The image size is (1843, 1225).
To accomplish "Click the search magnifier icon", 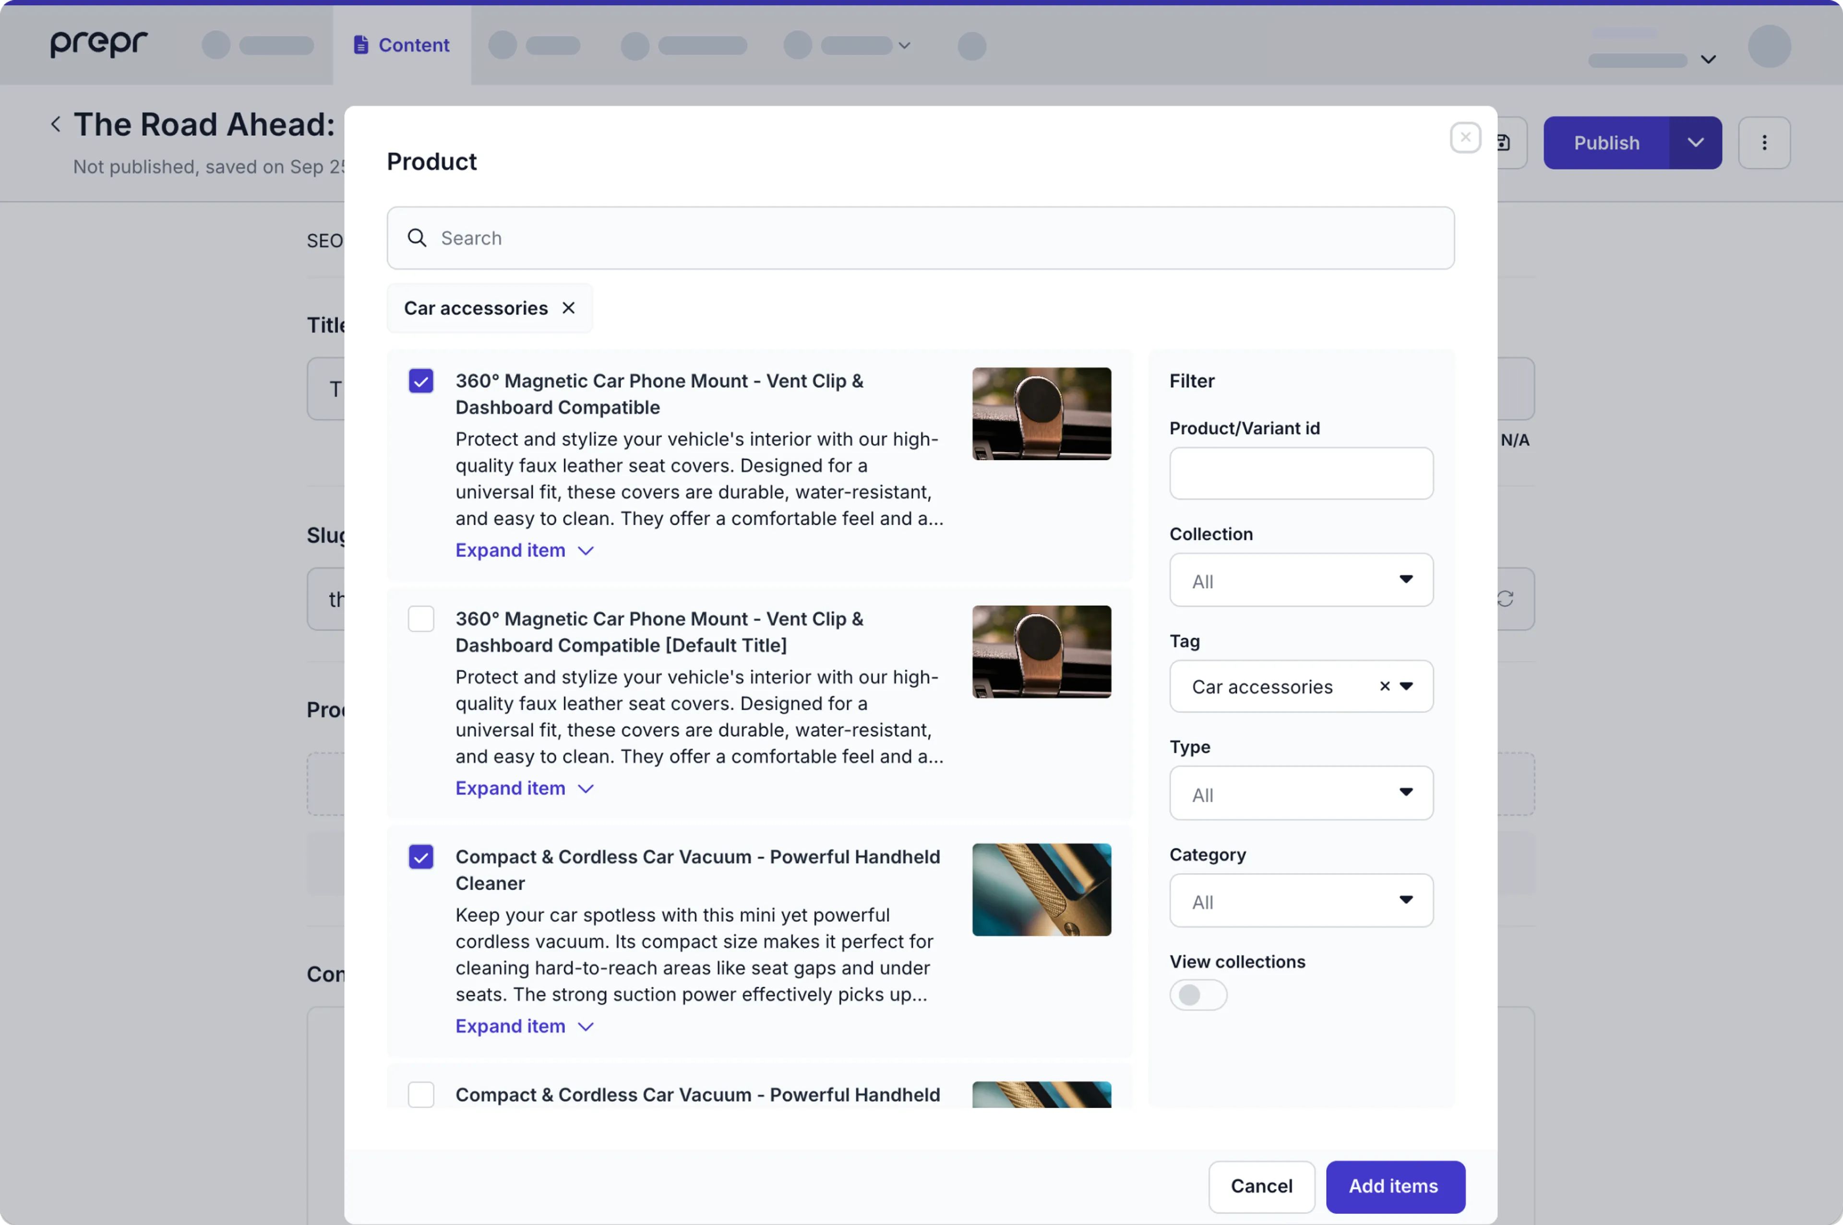I will [417, 238].
